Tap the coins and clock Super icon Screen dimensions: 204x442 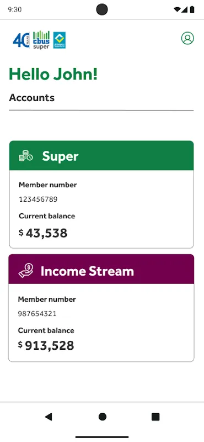click(25, 156)
